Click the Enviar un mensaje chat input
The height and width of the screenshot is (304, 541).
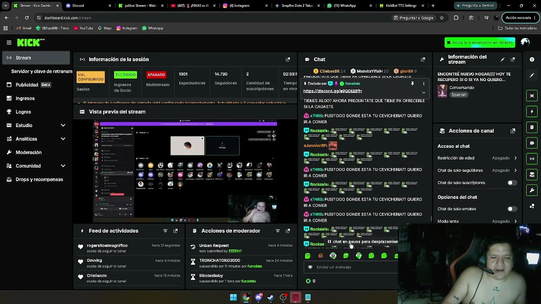click(351, 267)
